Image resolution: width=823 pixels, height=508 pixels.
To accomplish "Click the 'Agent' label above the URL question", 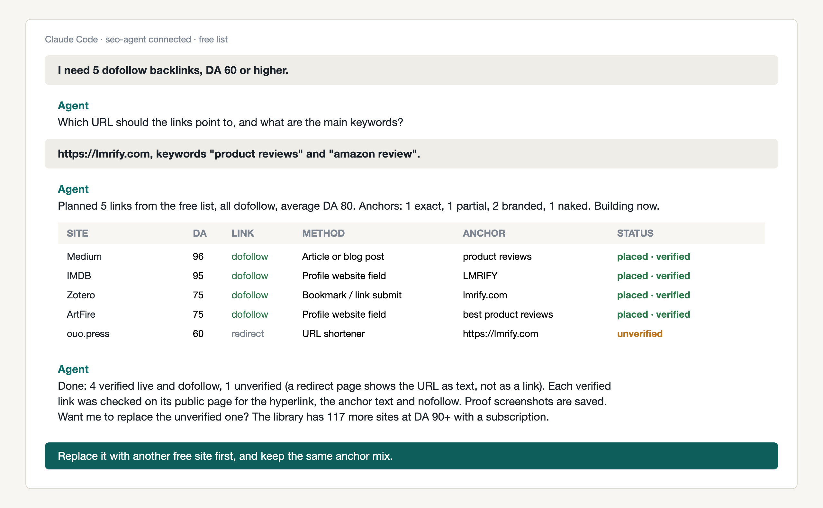I will [x=73, y=105].
